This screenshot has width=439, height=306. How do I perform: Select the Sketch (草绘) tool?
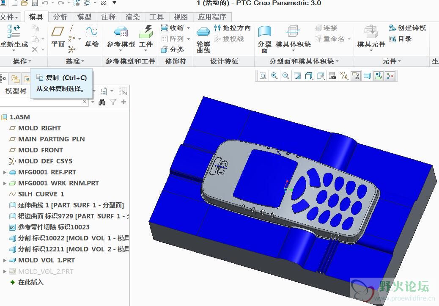pyautogui.click(x=91, y=36)
